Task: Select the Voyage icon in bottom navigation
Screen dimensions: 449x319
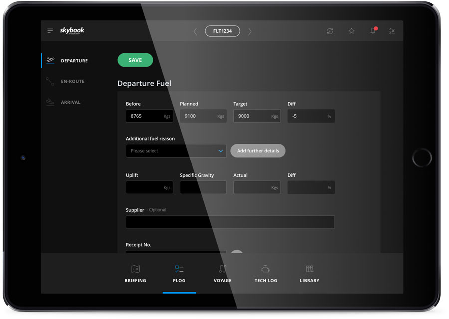Action: tap(222, 268)
